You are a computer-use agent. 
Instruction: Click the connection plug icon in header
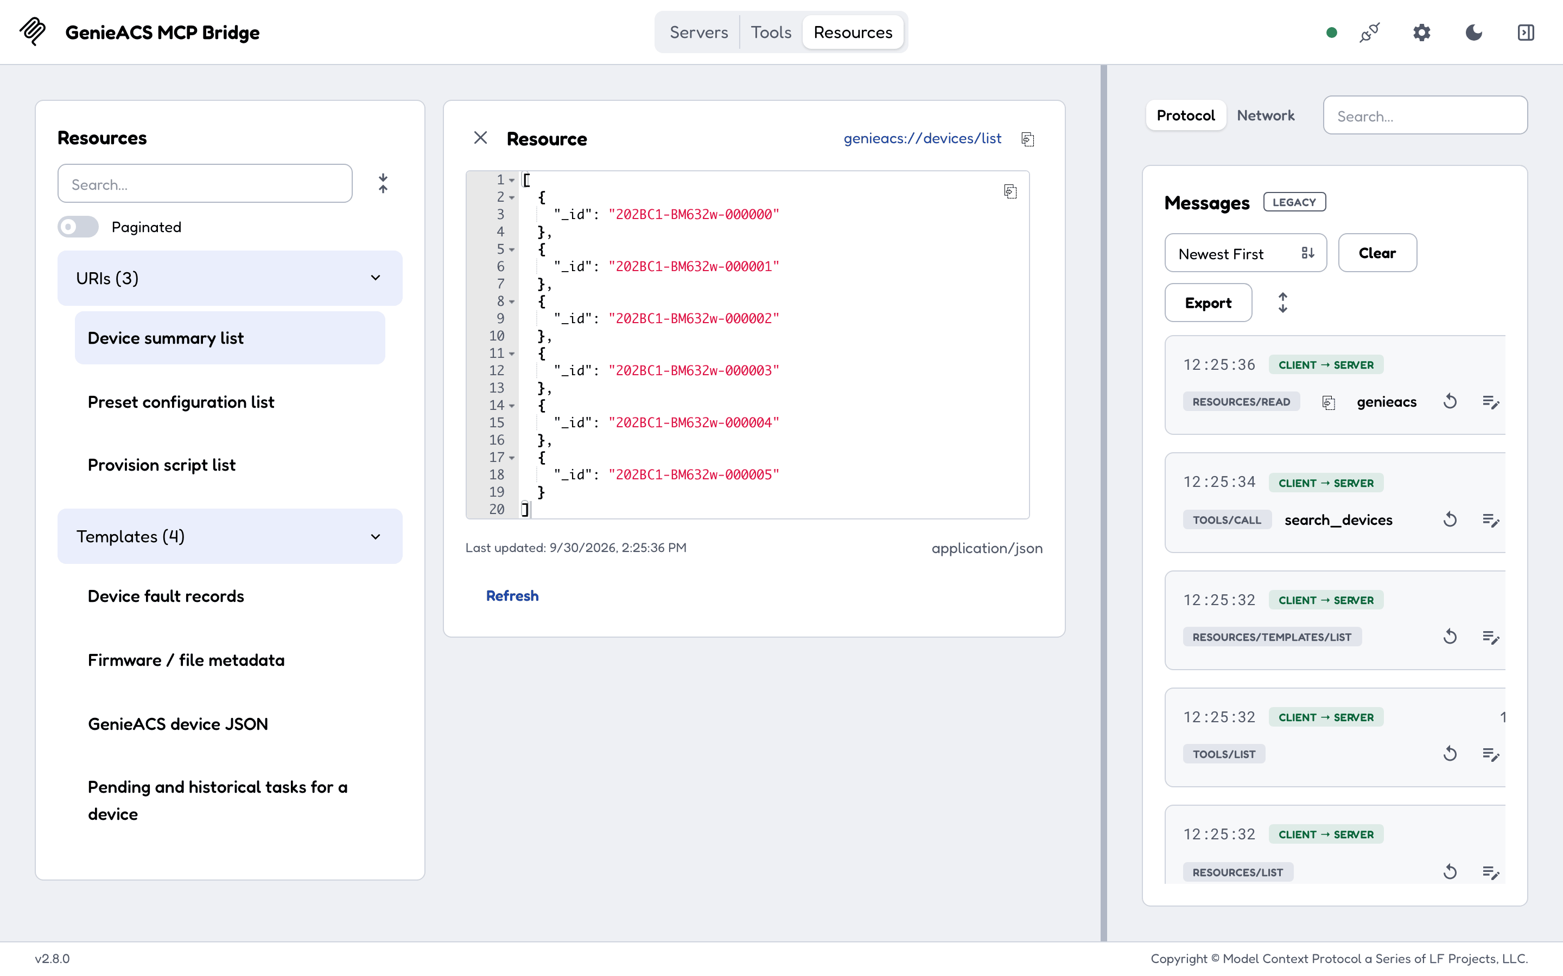(x=1369, y=33)
